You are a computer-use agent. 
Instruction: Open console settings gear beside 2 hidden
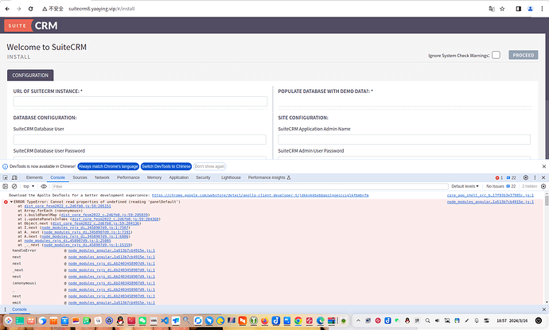[543, 187]
